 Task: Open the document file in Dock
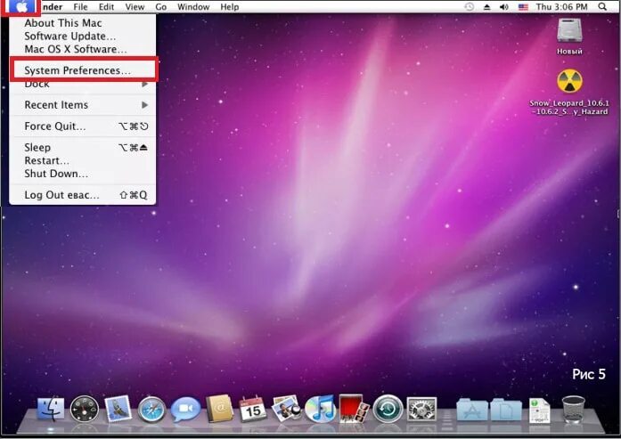(x=539, y=411)
